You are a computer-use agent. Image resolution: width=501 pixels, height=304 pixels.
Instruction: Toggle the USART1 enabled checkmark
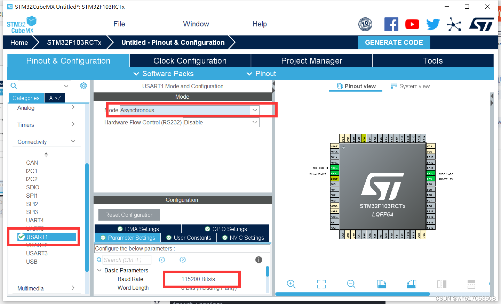click(x=22, y=237)
